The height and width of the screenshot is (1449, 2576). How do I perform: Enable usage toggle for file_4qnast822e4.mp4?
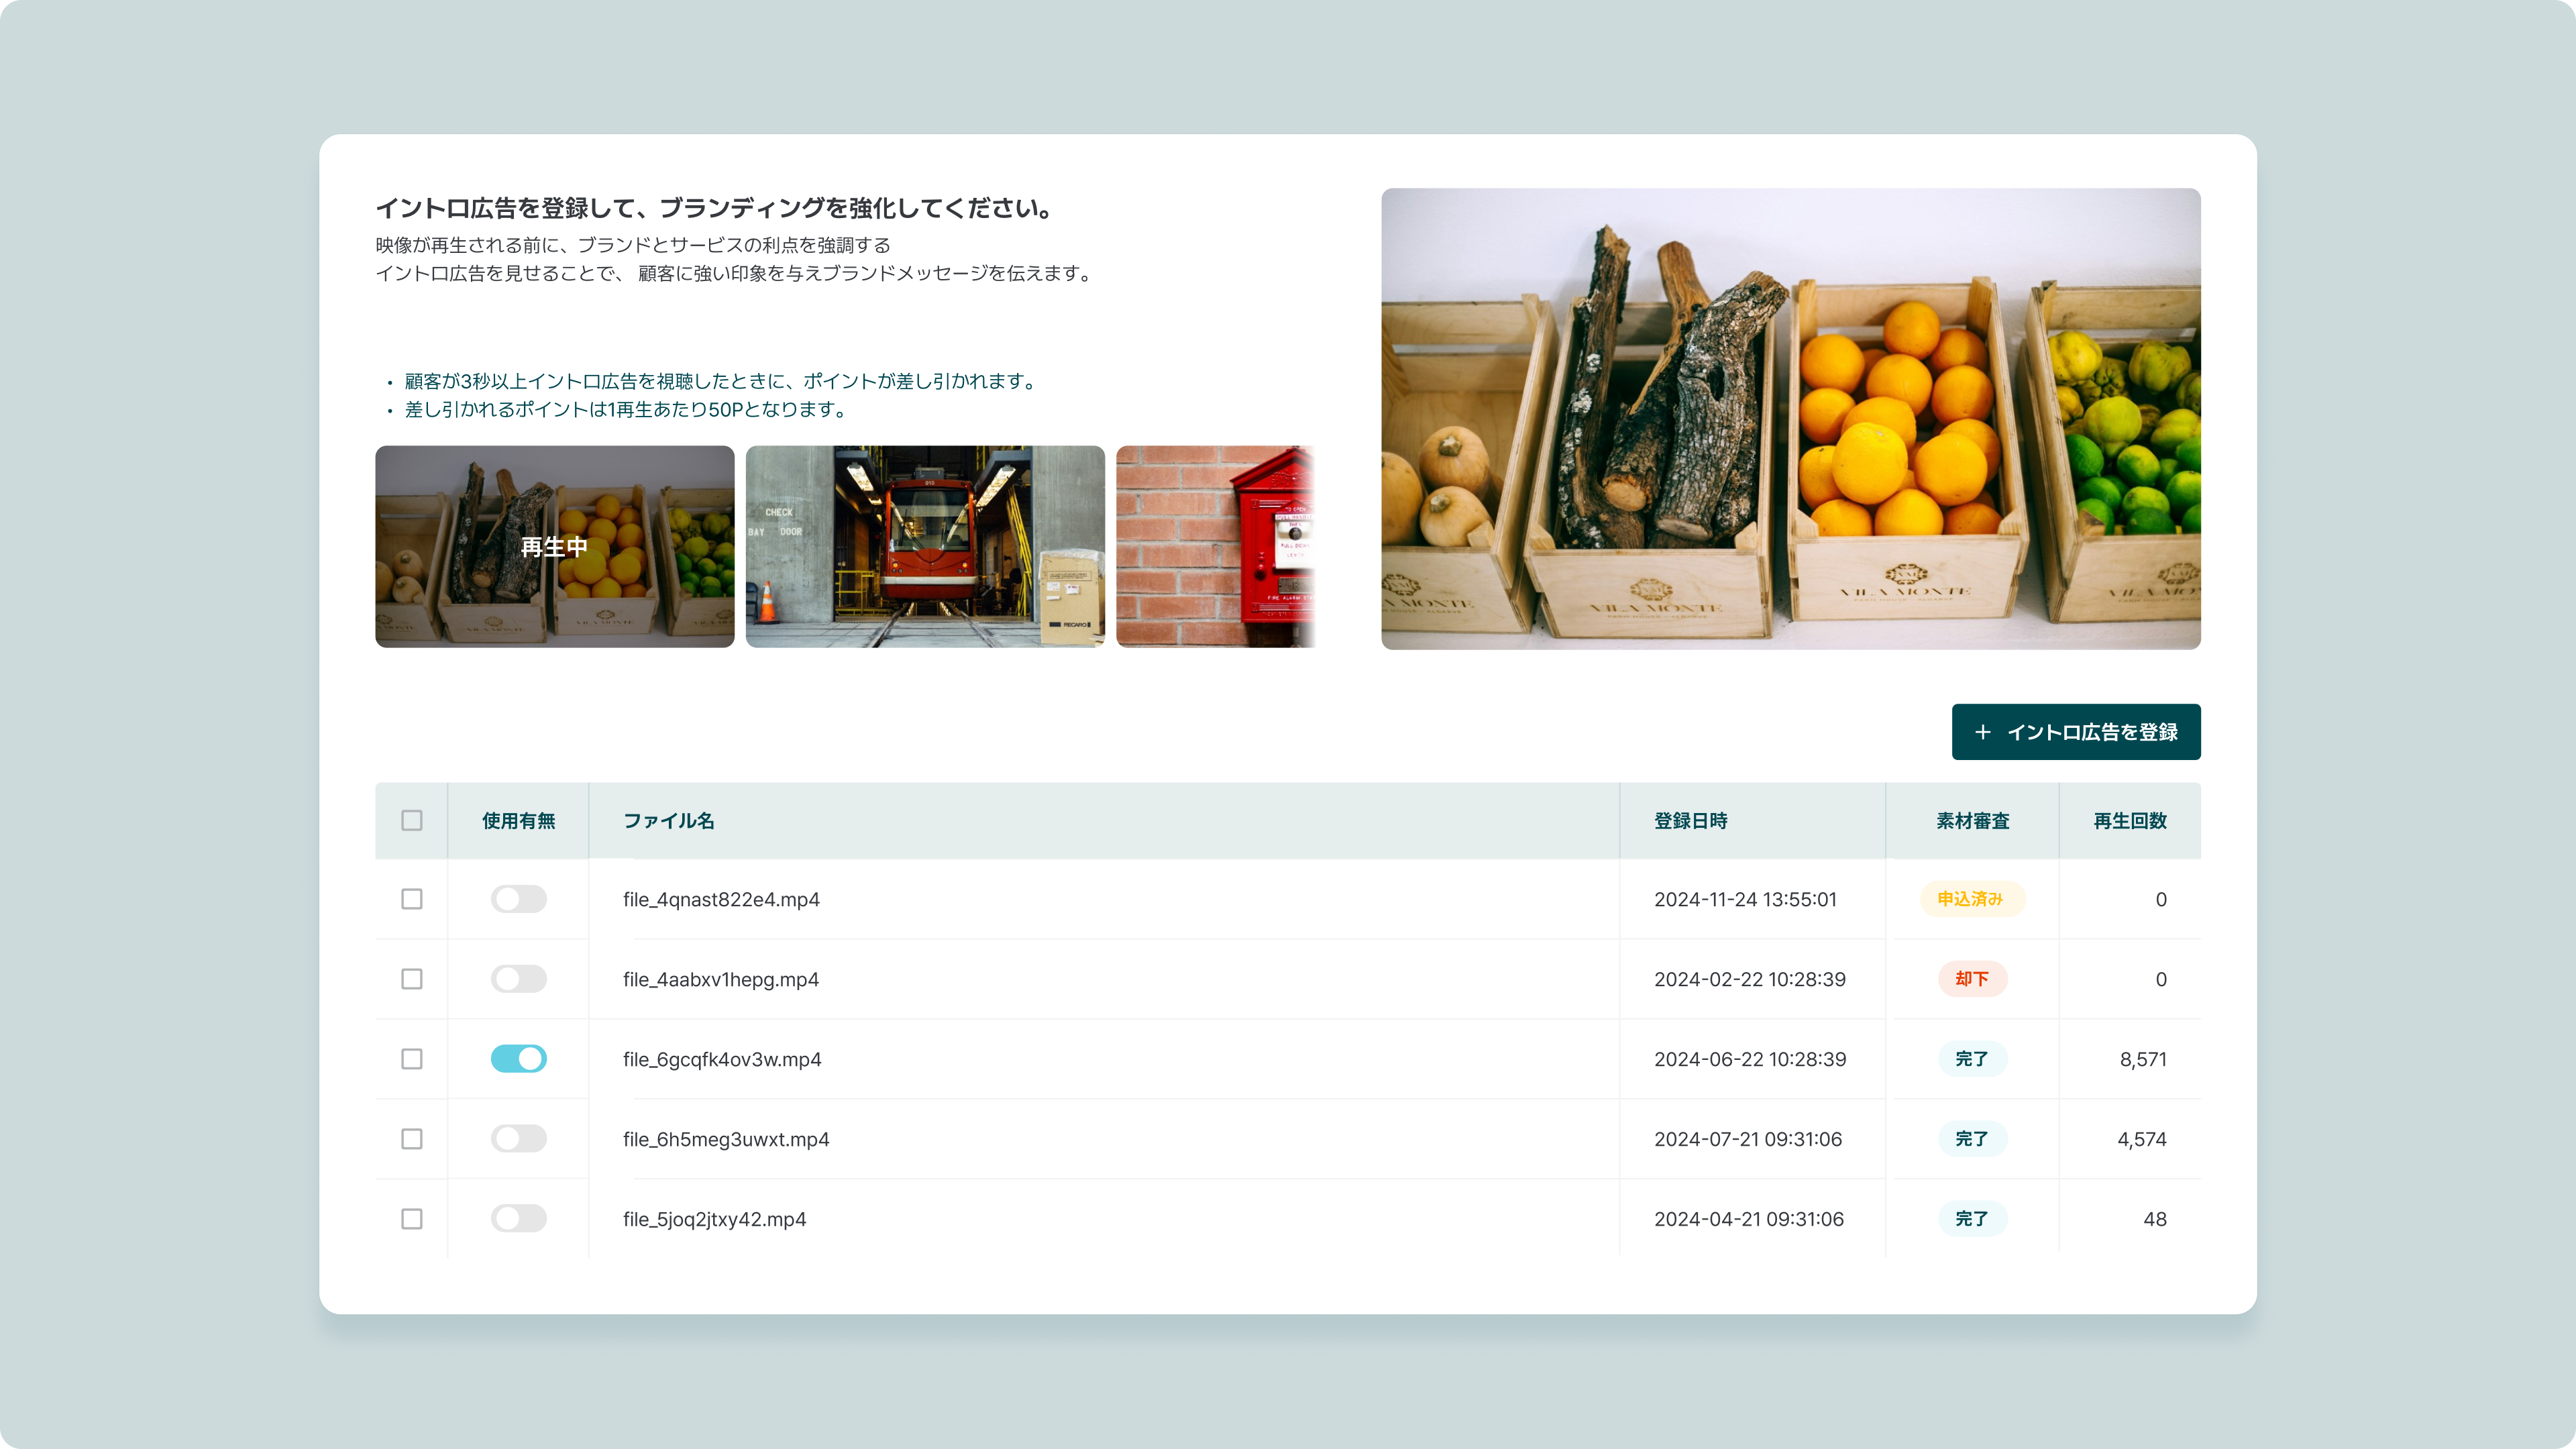(x=518, y=899)
